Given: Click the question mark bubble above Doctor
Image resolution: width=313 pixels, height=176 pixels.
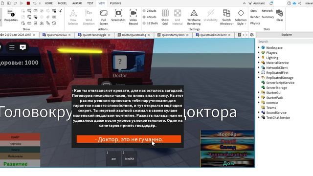Looking at the screenshot, I should pos(120,62).
